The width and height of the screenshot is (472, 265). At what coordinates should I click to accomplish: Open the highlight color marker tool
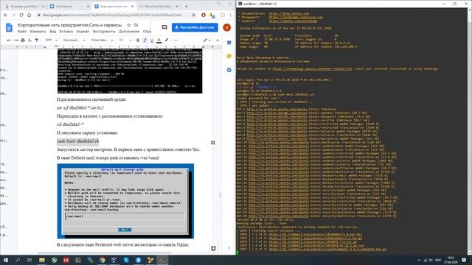pyautogui.click(x=167, y=40)
